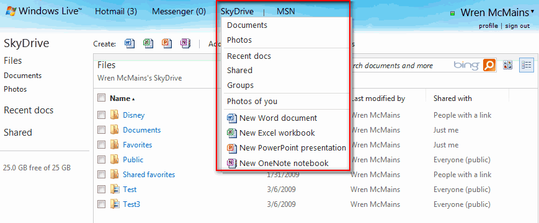Click Word icon beside New Word document
The image size is (539, 223).
pyautogui.click(x=232, y=118)
